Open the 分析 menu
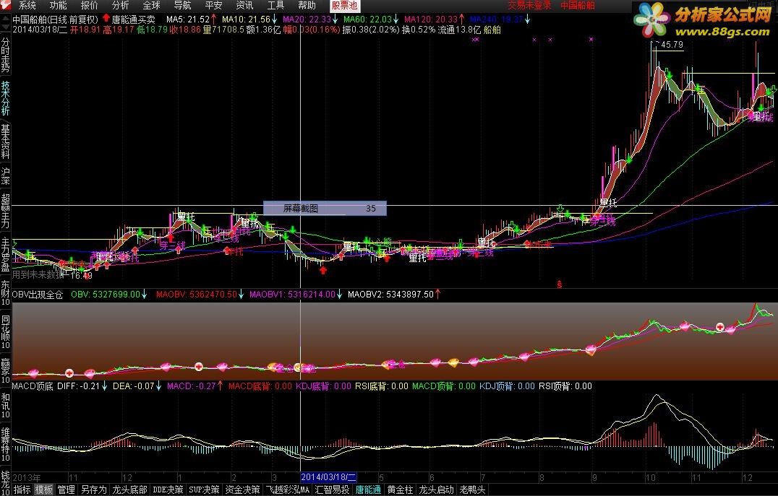This screenshot has width=778, height=496. point(121,6)
